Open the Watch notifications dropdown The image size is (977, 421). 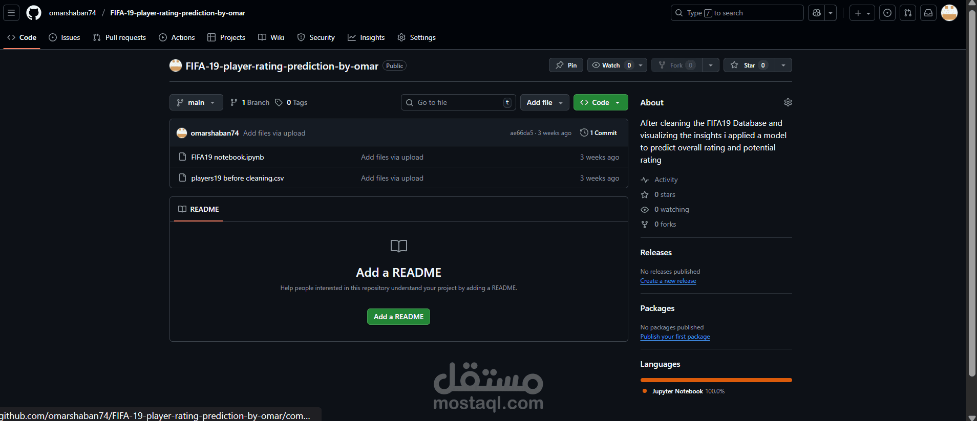(x=617, y=65)
